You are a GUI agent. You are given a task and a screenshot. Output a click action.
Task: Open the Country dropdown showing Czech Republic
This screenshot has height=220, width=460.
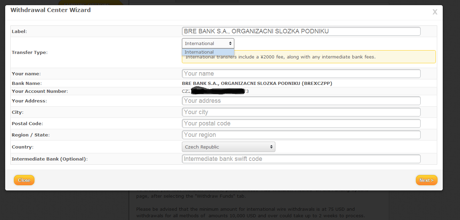pos(228,147)
